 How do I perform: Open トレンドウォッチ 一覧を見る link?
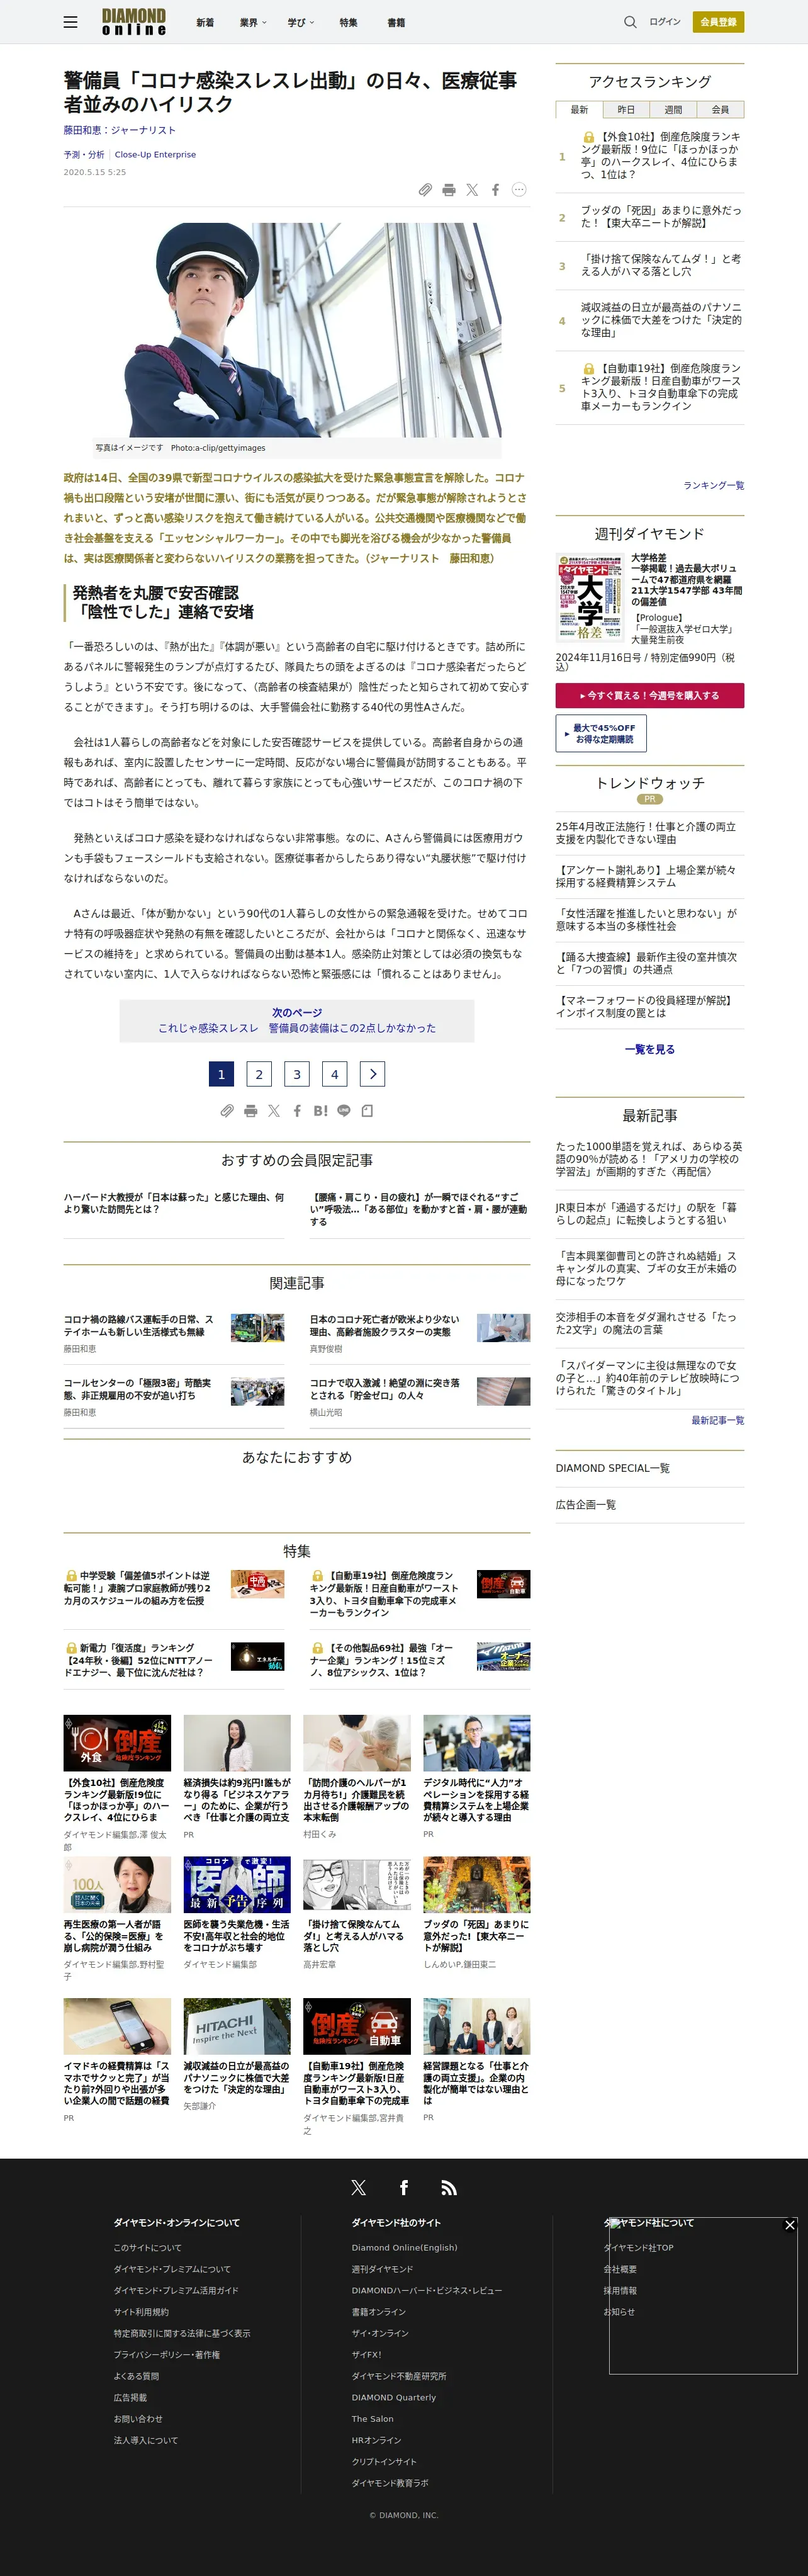click(x=650, y=1049)
